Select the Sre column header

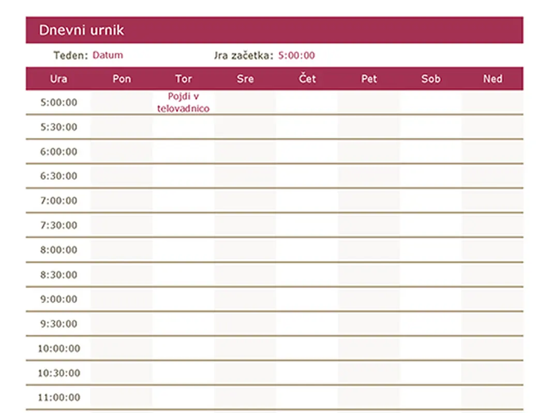(245, 79)
